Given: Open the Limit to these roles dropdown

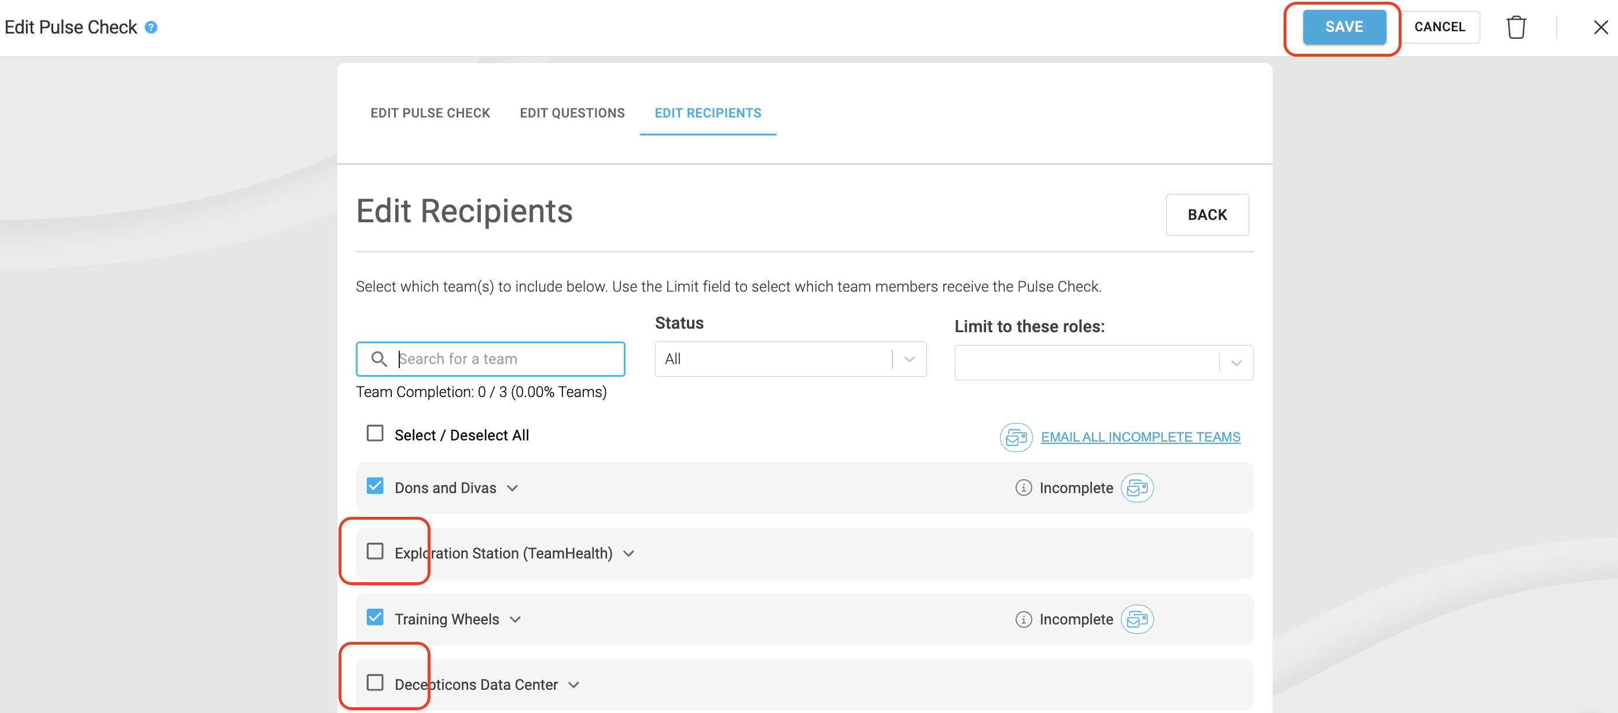Looking at the screenshot, I should [x=1104, y=362].
